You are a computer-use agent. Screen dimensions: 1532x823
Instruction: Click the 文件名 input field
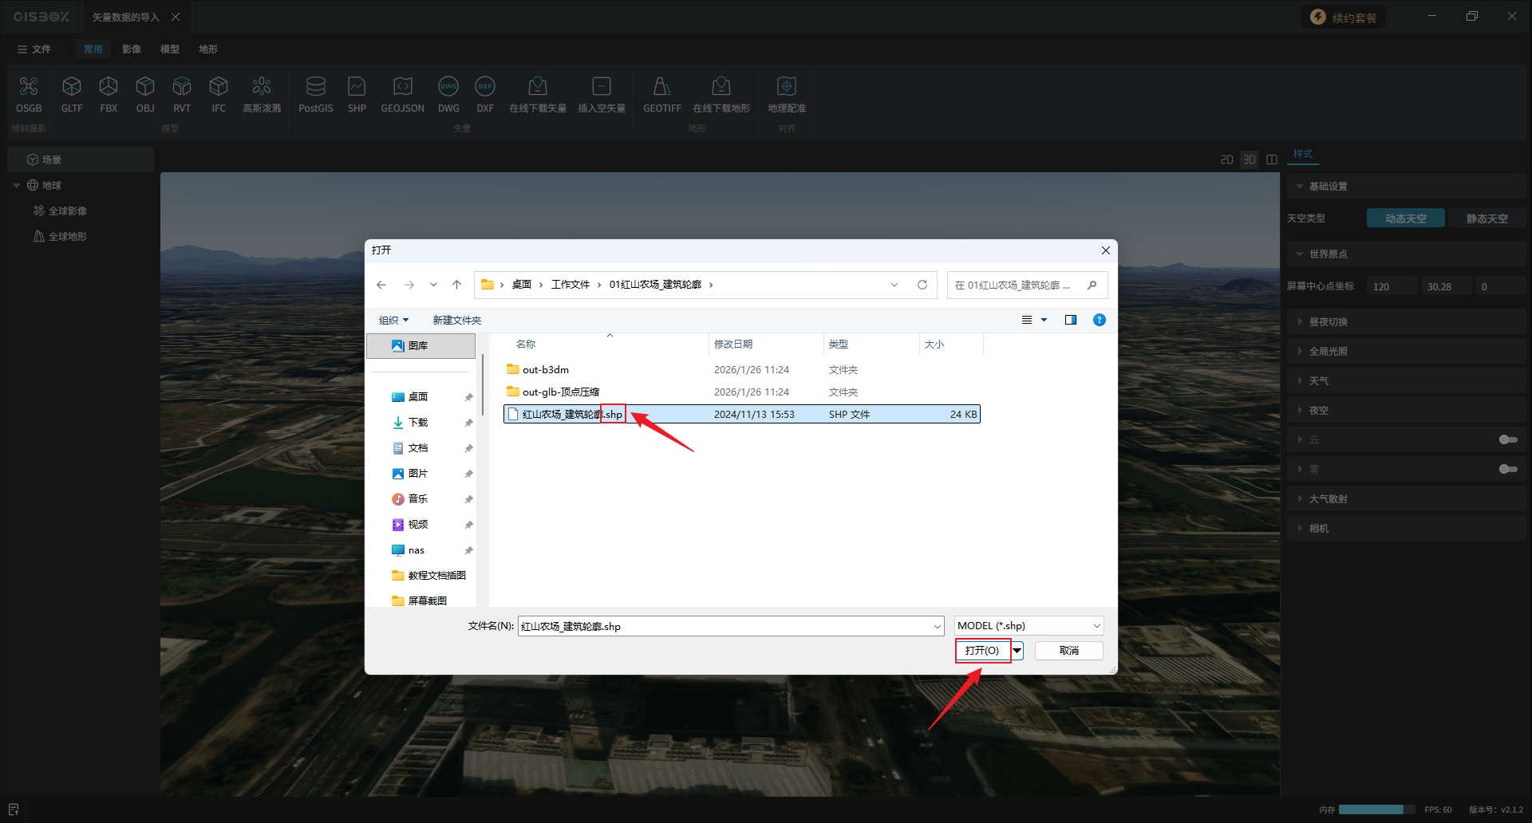tap(726, 627)
